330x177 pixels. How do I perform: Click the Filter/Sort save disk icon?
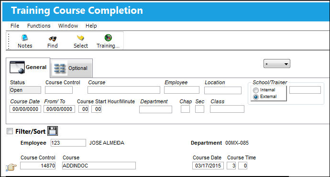point(53,131)
